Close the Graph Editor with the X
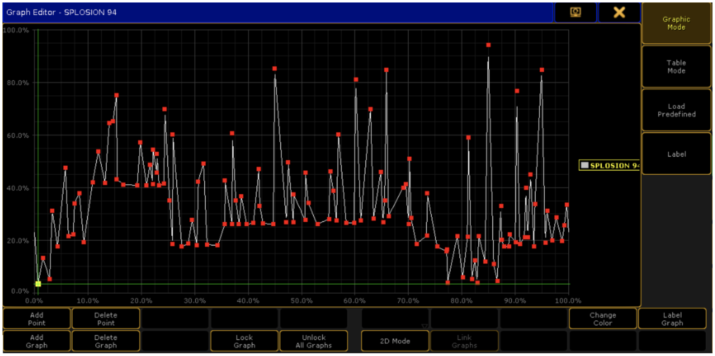 pyautogui.click(x=619, y=12)
